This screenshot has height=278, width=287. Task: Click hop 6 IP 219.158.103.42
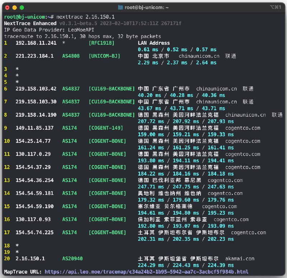[36, 89]
